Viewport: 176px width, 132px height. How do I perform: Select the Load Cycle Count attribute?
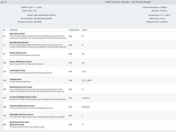click(x=17, y=71)
